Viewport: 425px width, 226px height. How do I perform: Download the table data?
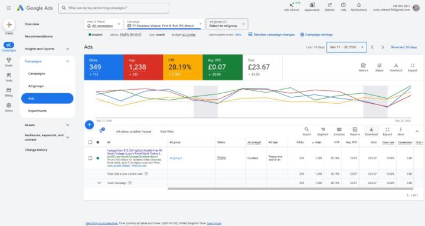[371, 130]
